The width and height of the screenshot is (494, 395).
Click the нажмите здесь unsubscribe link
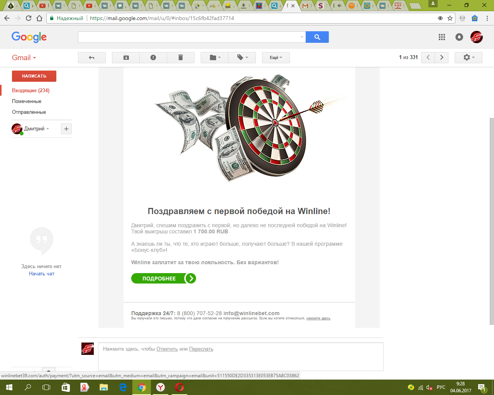point(318,318)
